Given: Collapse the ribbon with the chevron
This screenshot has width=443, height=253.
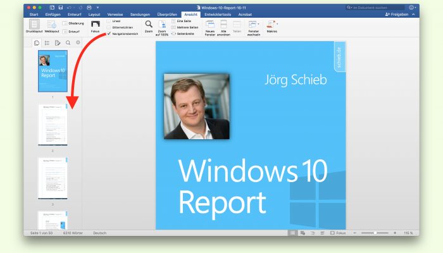Looking at the screenshot, I should 414,15.
